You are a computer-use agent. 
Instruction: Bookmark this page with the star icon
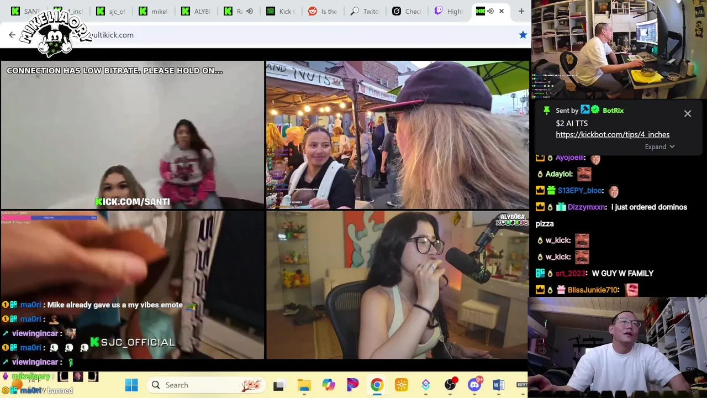click(x=523, y=35)
